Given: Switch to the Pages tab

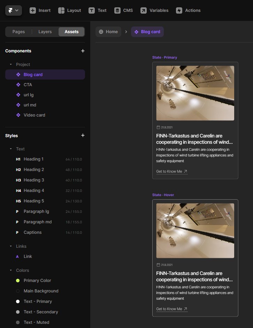Looking at the screenshot, I should point(18,32).
